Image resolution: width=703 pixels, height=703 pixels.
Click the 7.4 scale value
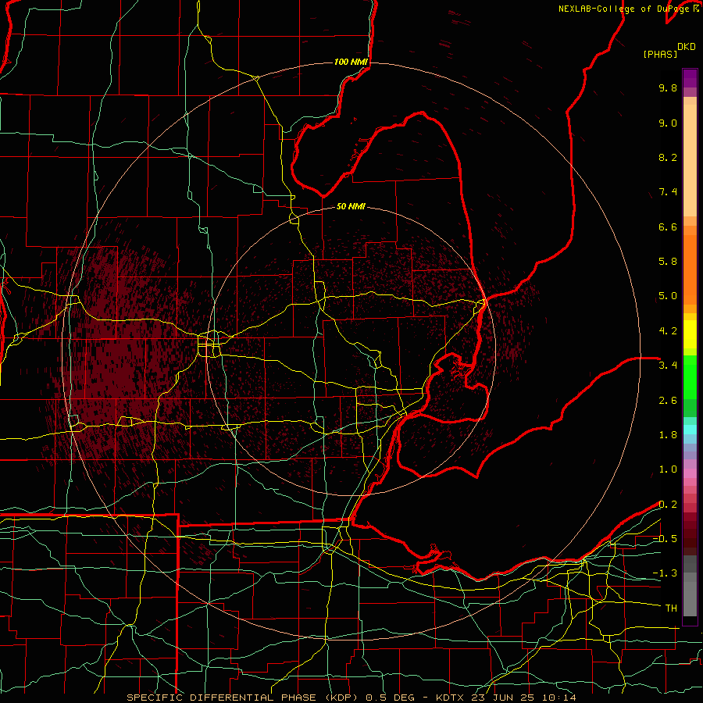[x=668, y=192]
